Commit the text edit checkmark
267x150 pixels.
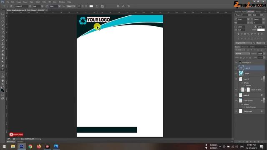point(123,6)
